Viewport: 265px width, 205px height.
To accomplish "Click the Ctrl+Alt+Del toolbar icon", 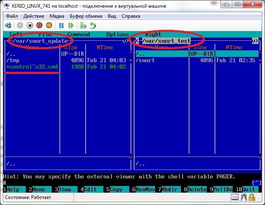I will pyautogui.click(x=8, y=25).
